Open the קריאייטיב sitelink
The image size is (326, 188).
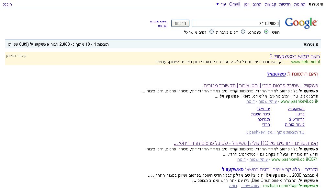coord(296,119)
